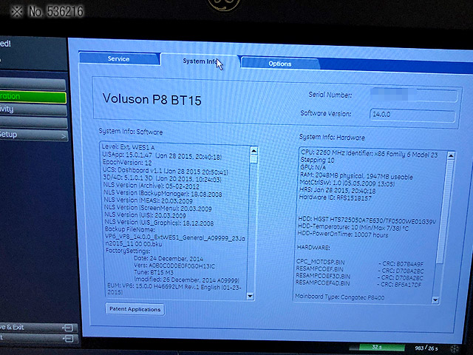
Task: Click the 'Vers: A0B0C0D0E0F0G0H13IC' line
Action: coord(174,266)
